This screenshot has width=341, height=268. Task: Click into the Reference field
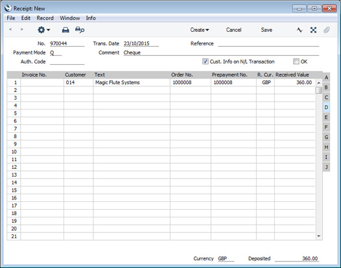coord(268,43)
